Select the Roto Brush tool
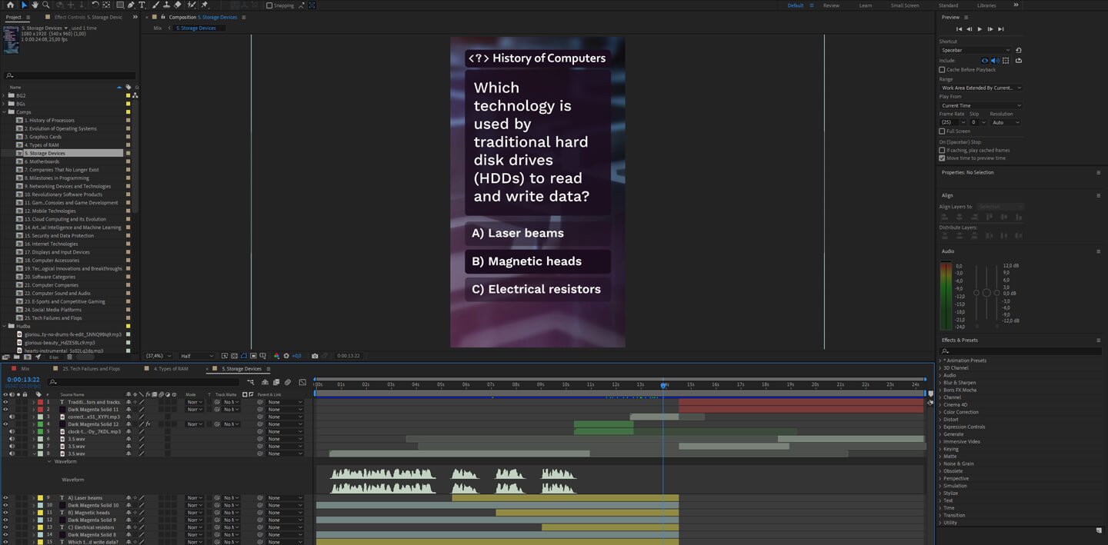The height and width of the screenshot is (545, 1108). [x=191, y=5]
